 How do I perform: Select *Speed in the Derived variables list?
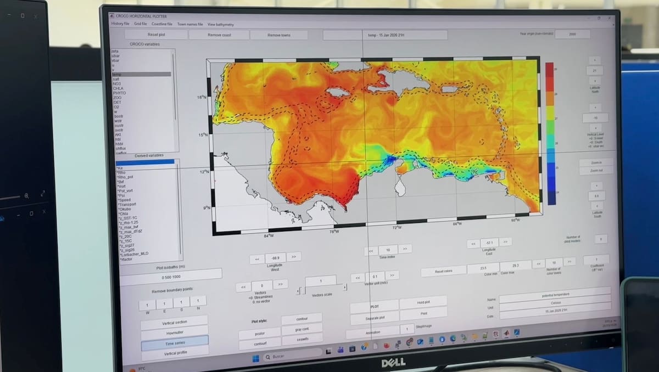(125, 200)
